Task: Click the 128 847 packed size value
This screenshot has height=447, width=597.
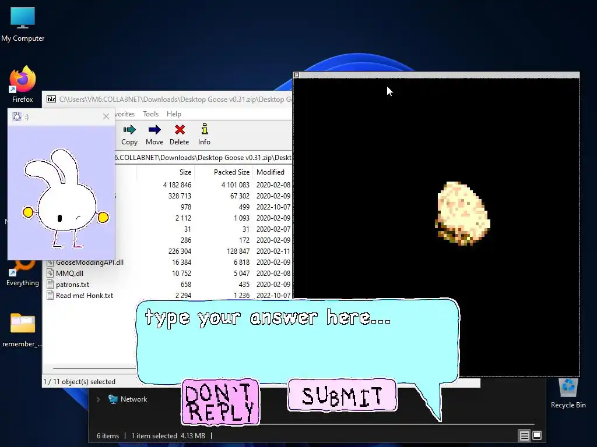Action: (x=238, y=251)
